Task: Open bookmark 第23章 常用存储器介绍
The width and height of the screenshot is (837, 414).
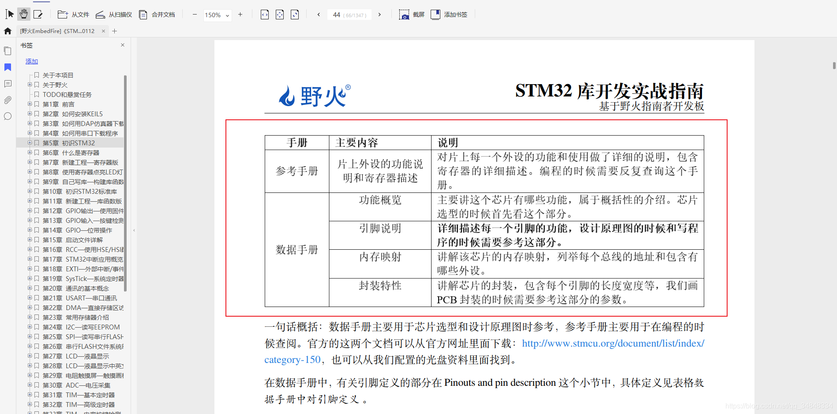Action: click(x=75, y=318)
